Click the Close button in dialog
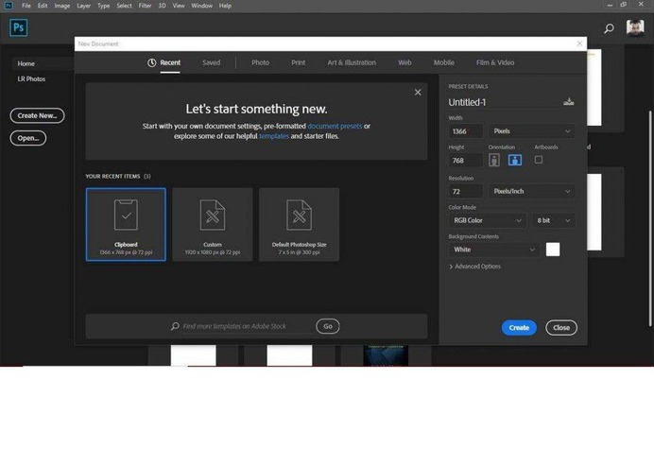The height and width of the screenshot is (449, 654). [561, 328]
